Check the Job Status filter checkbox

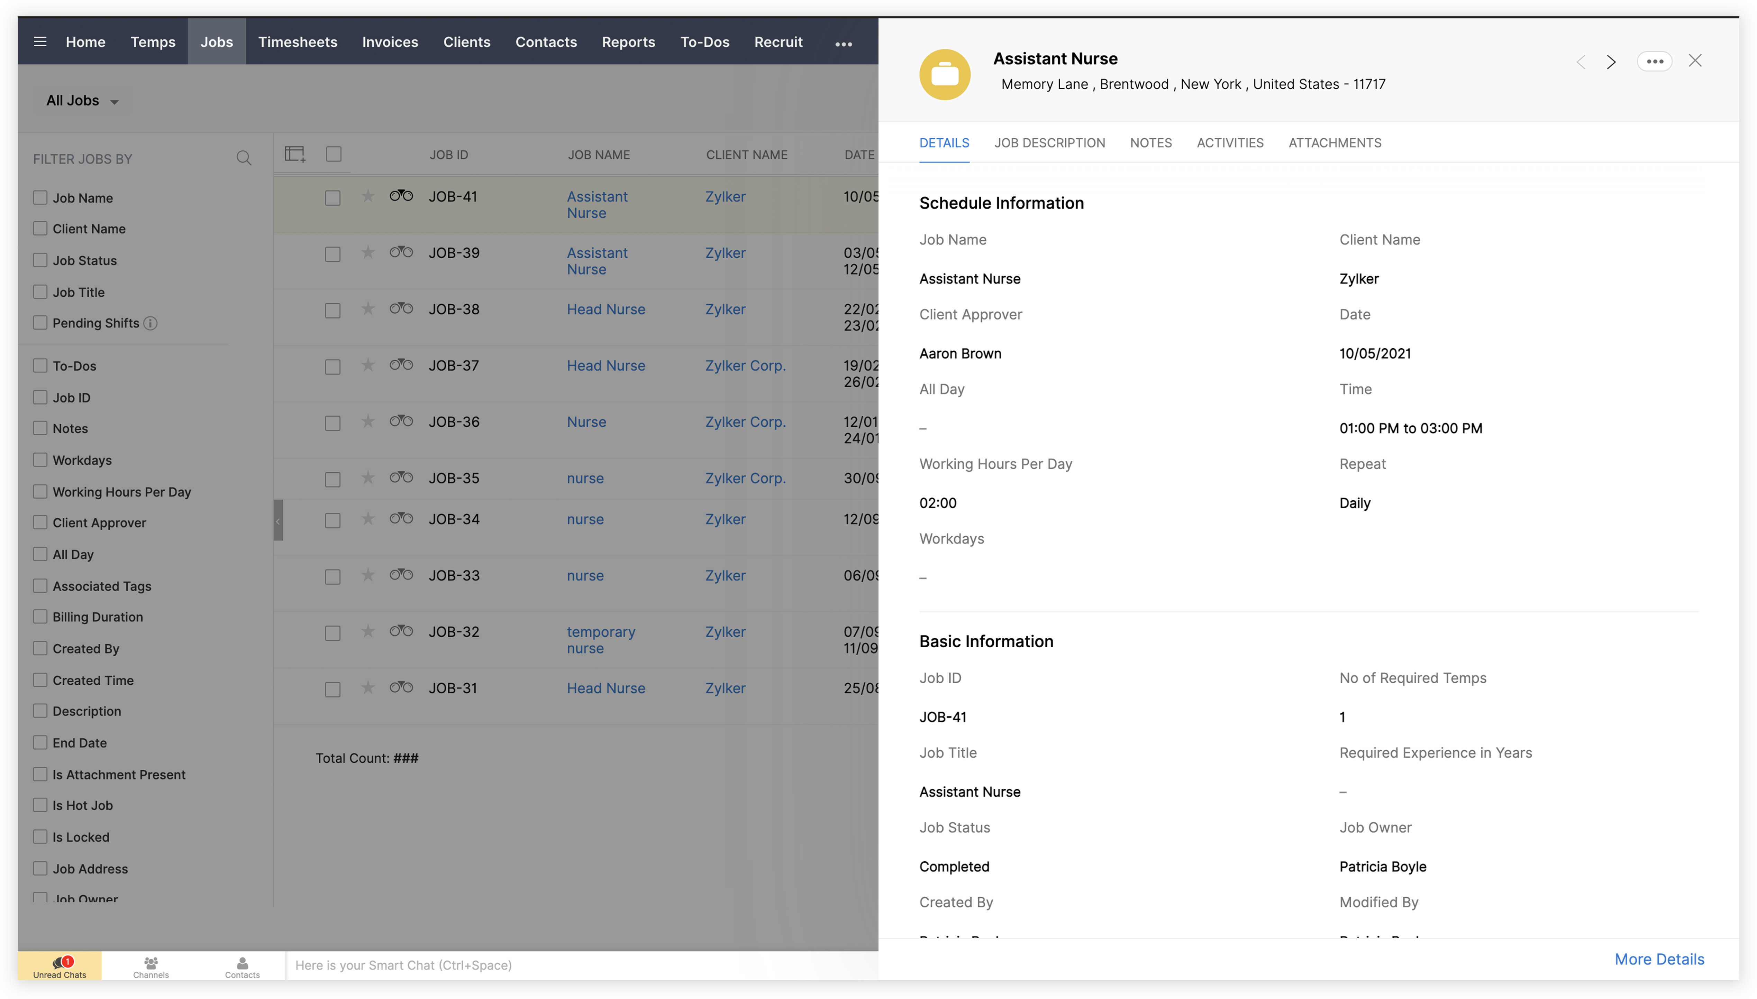(40, 260)
